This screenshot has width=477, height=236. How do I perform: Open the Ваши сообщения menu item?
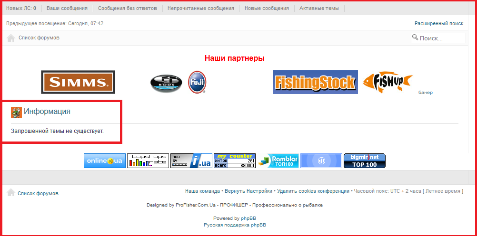[x=67, y=8]
